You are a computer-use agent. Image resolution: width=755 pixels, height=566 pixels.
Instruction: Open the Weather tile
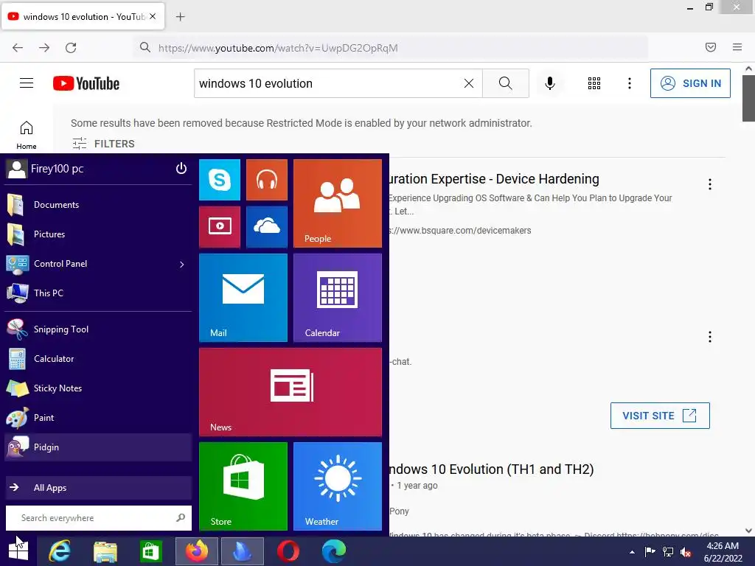coord(338,486)
